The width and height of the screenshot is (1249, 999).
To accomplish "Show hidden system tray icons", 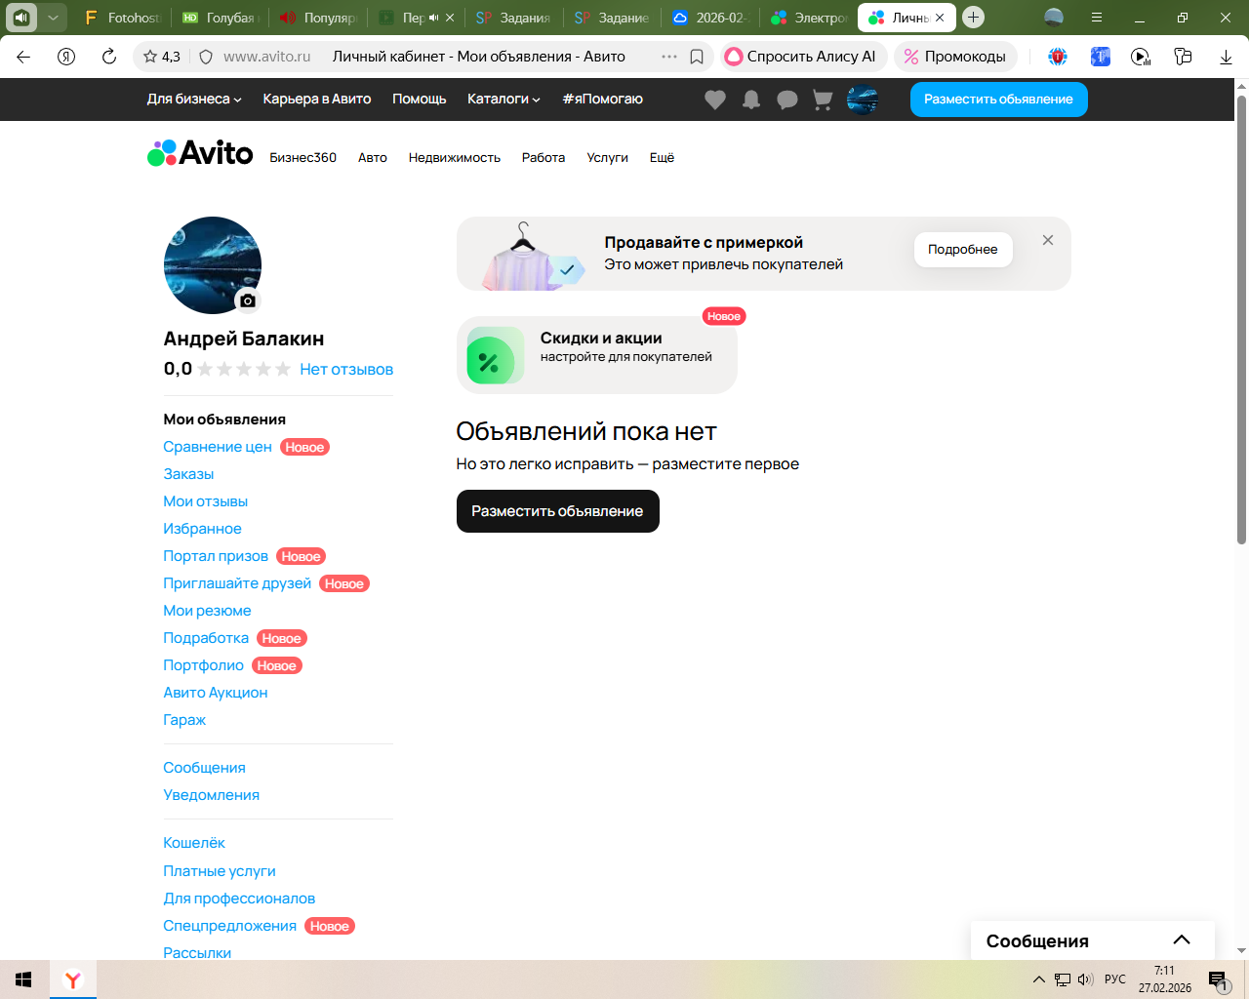I will click(1039, 979).
